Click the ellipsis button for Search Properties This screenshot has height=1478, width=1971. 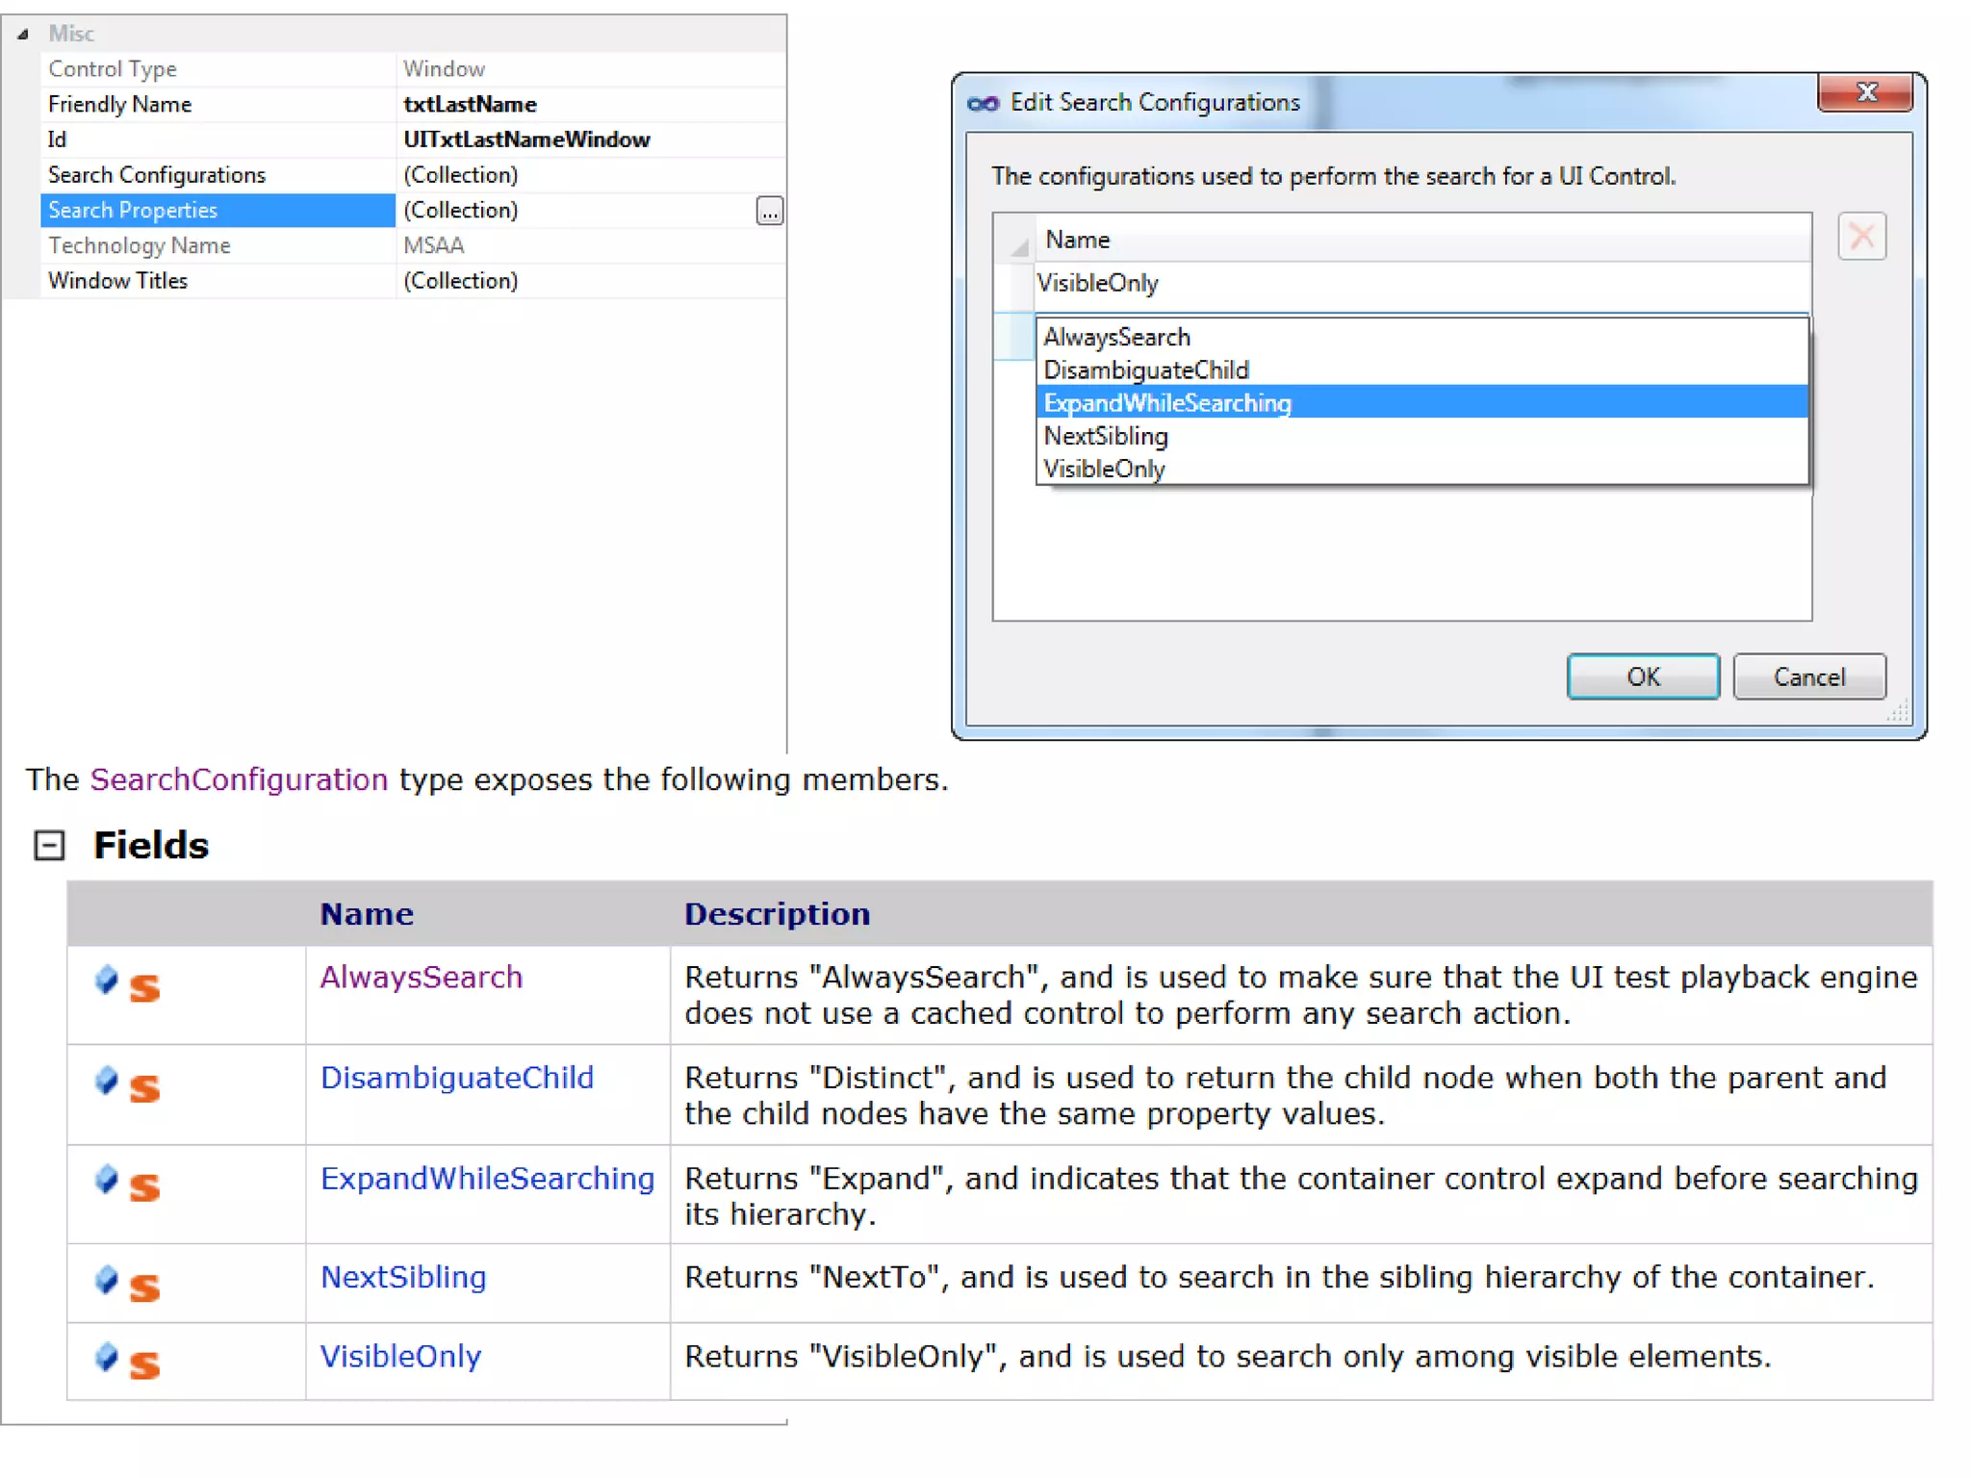[x=769, y=211]
